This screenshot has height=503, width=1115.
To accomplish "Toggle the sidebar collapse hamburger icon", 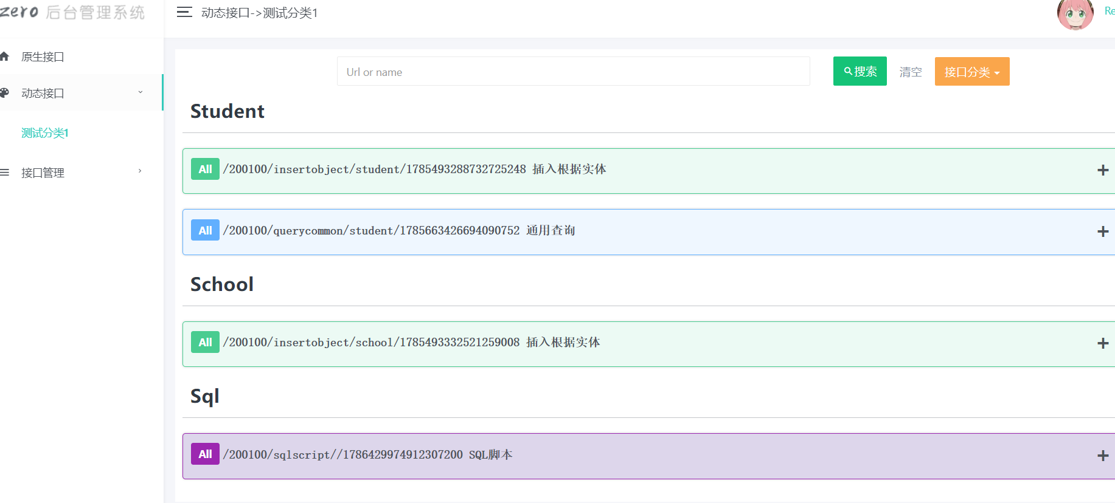I will [184, 12].
